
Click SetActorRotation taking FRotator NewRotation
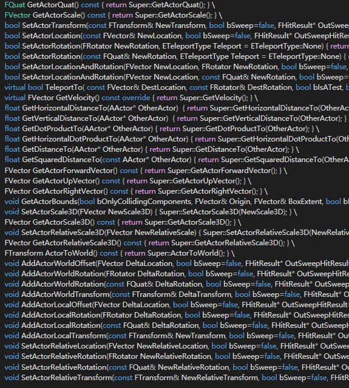tap(51, 46)
